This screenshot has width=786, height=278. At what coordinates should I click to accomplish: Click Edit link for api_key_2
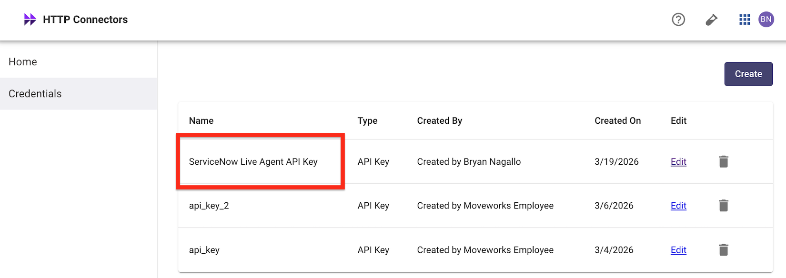click(x=678, y=206)
